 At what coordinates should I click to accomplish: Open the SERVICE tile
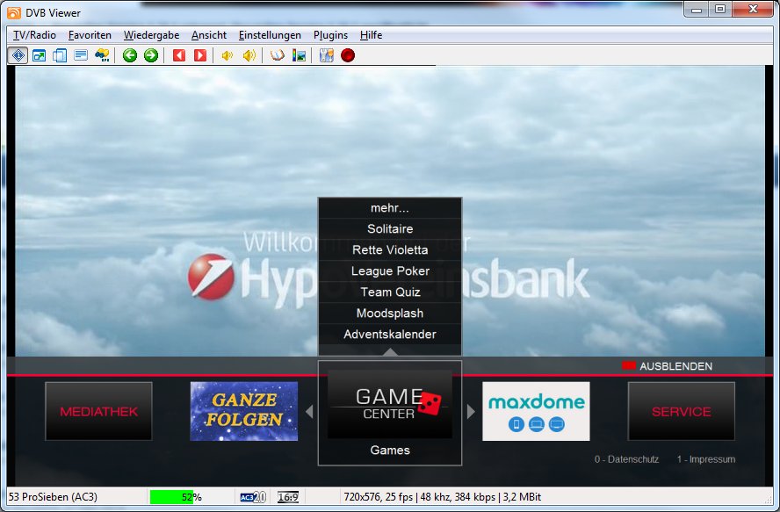(x=681, y=411)
